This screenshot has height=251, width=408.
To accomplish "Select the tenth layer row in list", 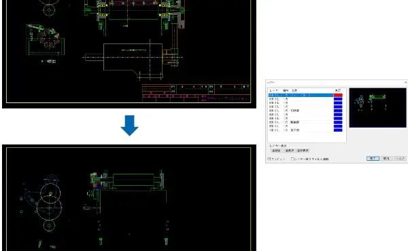I will point(301,130).
